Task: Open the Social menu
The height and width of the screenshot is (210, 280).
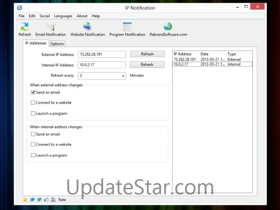Action: coord(45,16)
